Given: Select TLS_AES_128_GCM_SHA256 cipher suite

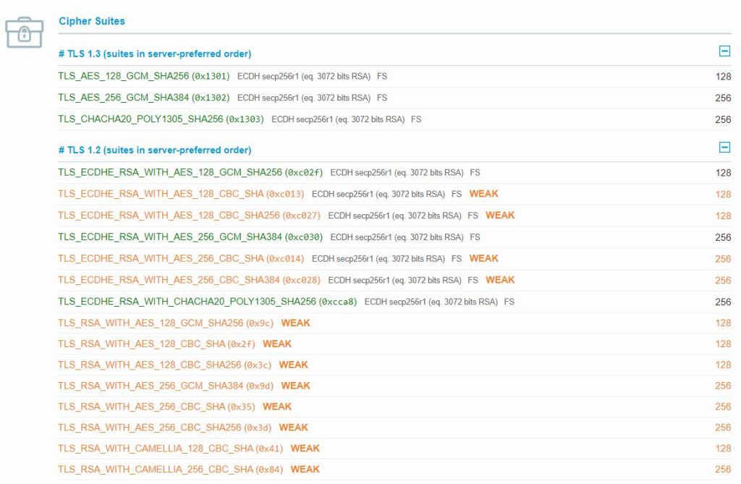Looking at the screenshot, I should point(143,76).
